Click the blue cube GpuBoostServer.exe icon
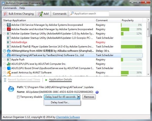 [9, 68]
